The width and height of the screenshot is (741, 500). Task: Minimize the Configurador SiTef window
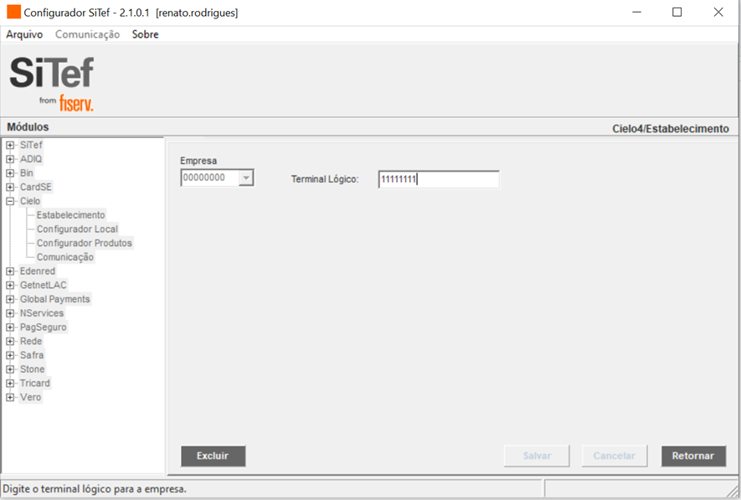pyautogui.click(x=637, y=13)
